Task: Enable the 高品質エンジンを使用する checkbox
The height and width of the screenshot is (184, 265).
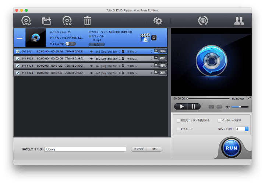Action: pyautogui.click(x=178, y=121)
